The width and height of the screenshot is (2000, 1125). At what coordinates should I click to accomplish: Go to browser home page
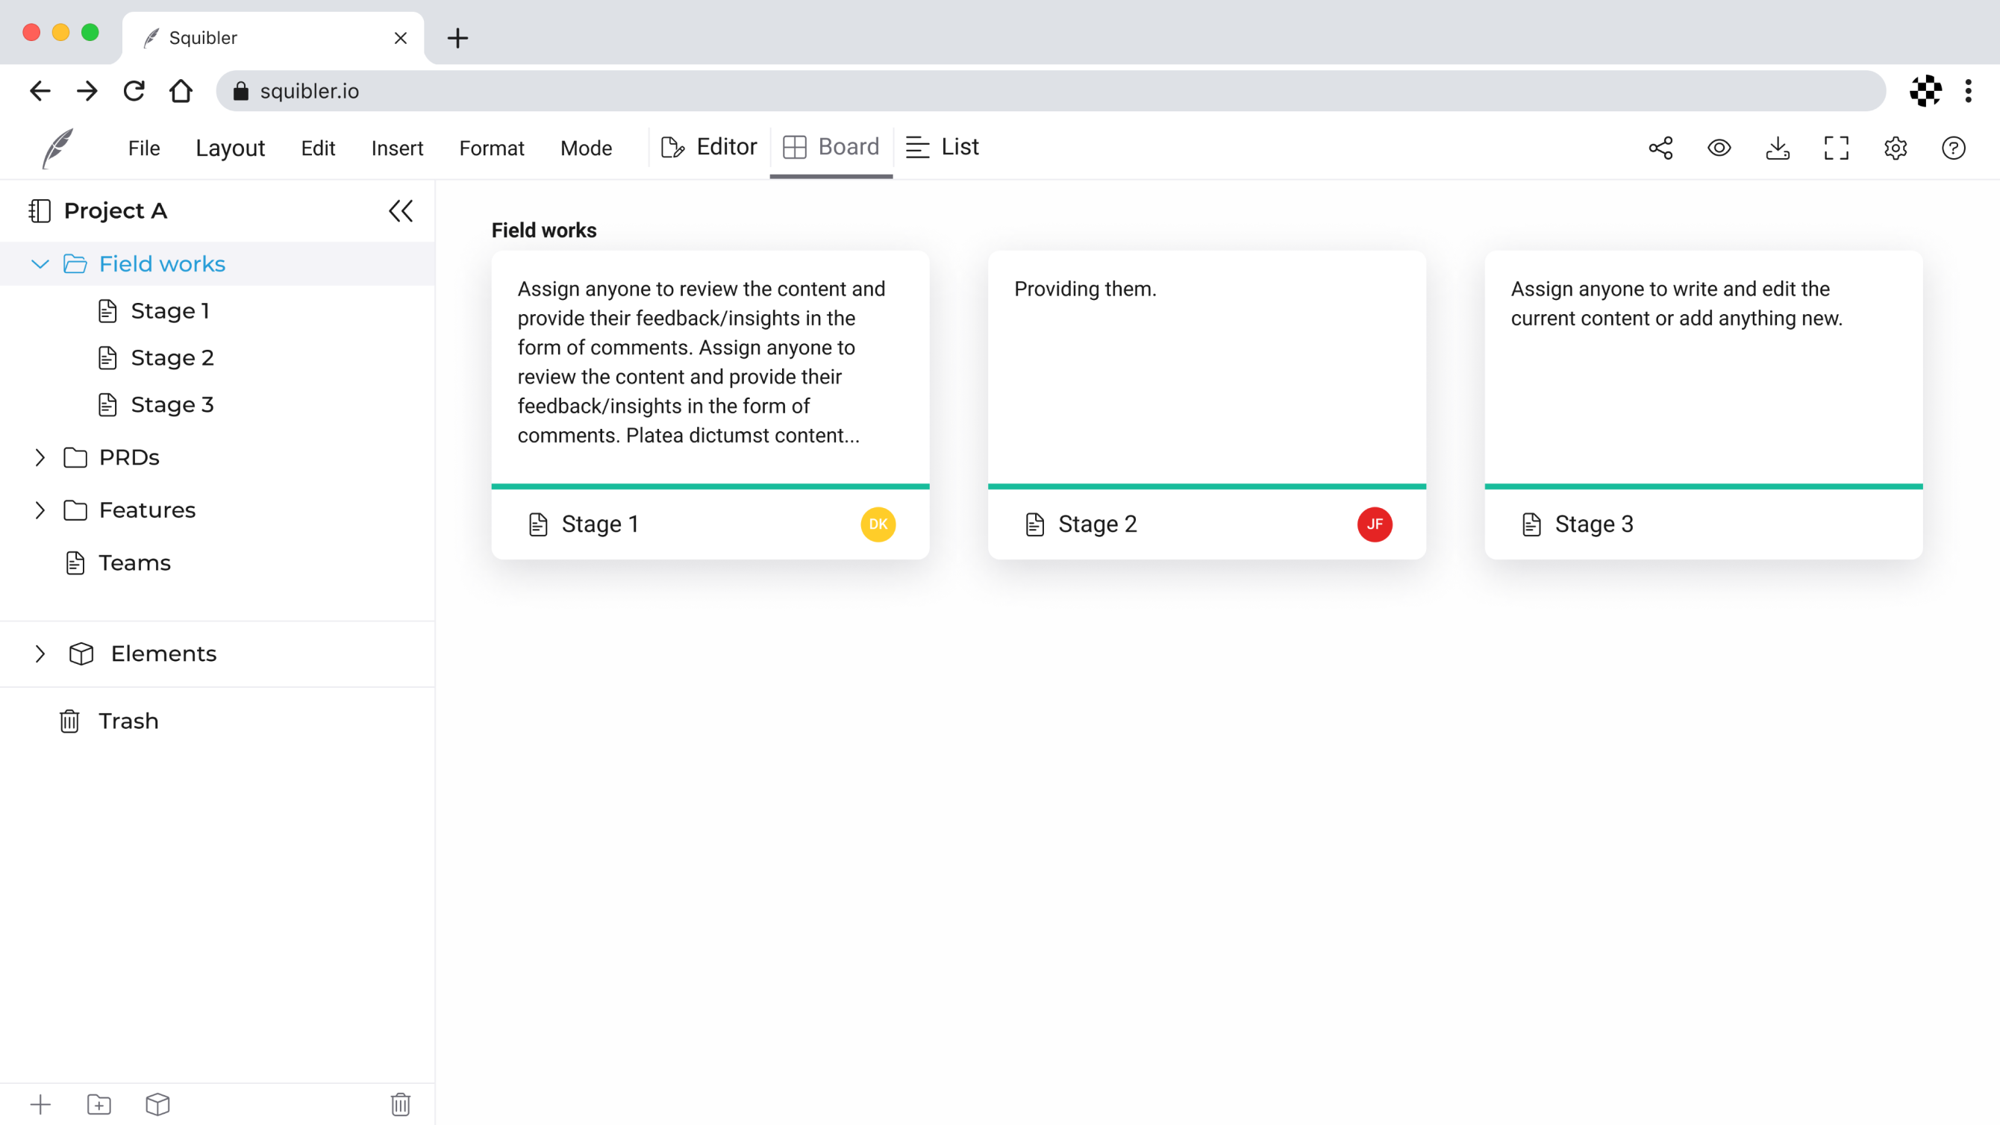pos(181,91)
